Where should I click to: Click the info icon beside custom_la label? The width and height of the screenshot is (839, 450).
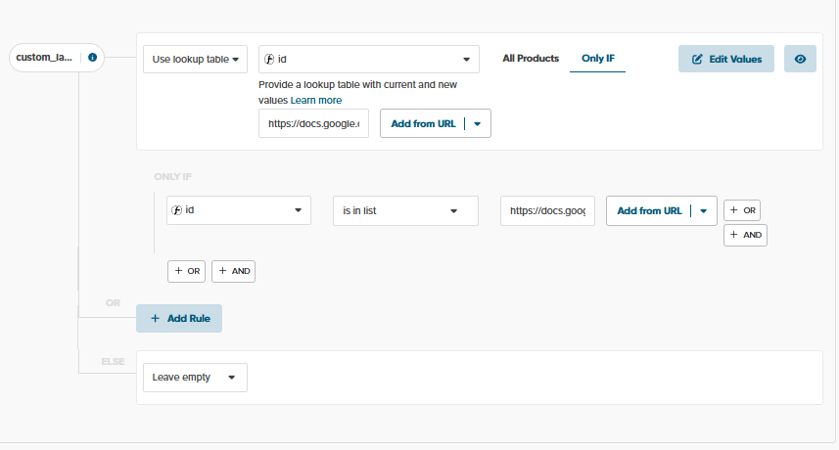[x=92, y=58]
